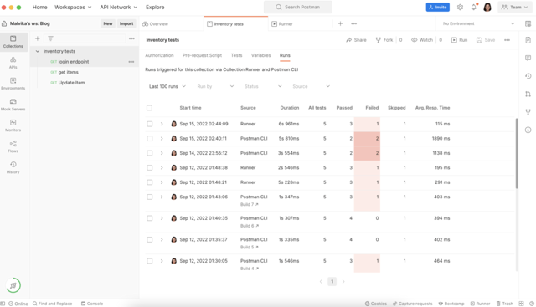536x307 pixels.
Task: Open the pull requests icon in the right sidebar
Action: 528,94
